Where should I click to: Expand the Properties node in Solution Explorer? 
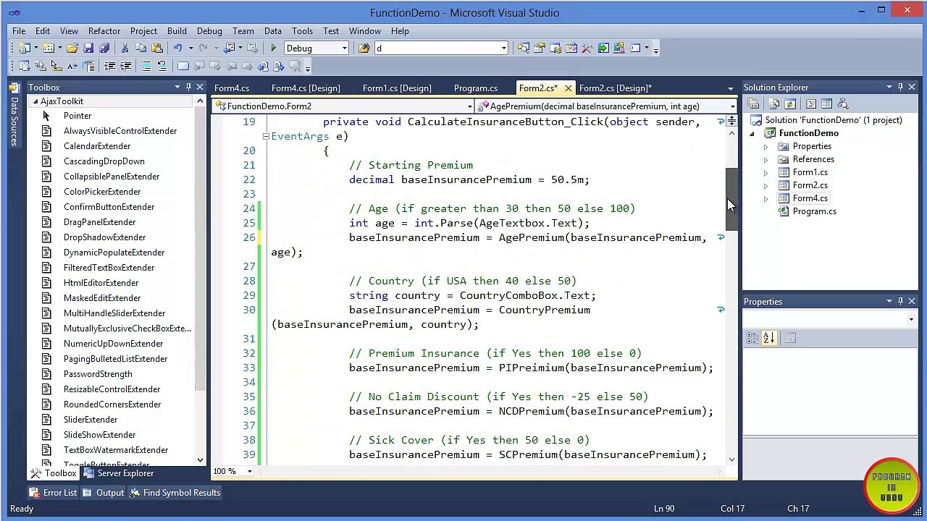point(765,146)
